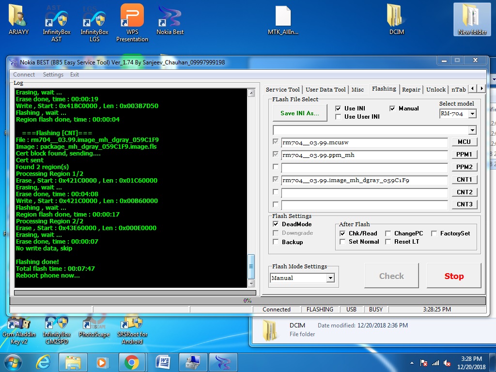Open the ARJAYY desktop folder icon
496x372 pixels.
coord(18,19)
